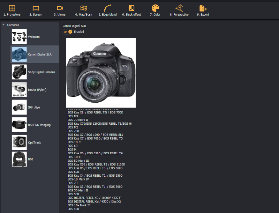Select the OptiTrack camera thumbnail
This screenshot has width=279, height=213.
(x=19, y=142)
